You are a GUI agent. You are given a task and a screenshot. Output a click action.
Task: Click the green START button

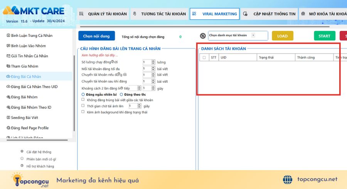[324, 36]
